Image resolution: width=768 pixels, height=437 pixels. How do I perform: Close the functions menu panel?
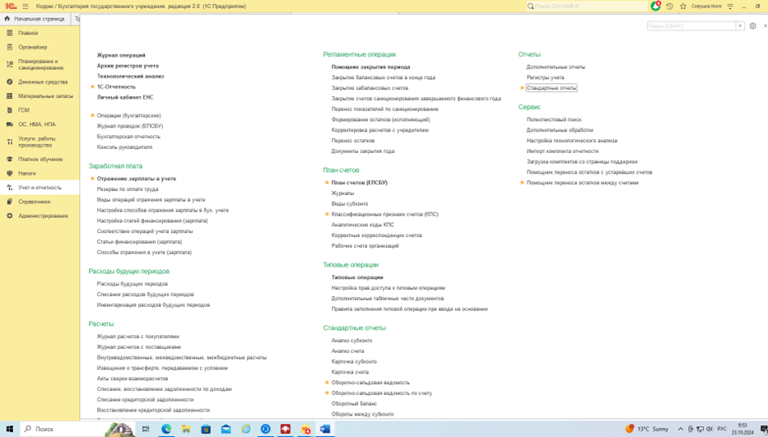point(765,26)
